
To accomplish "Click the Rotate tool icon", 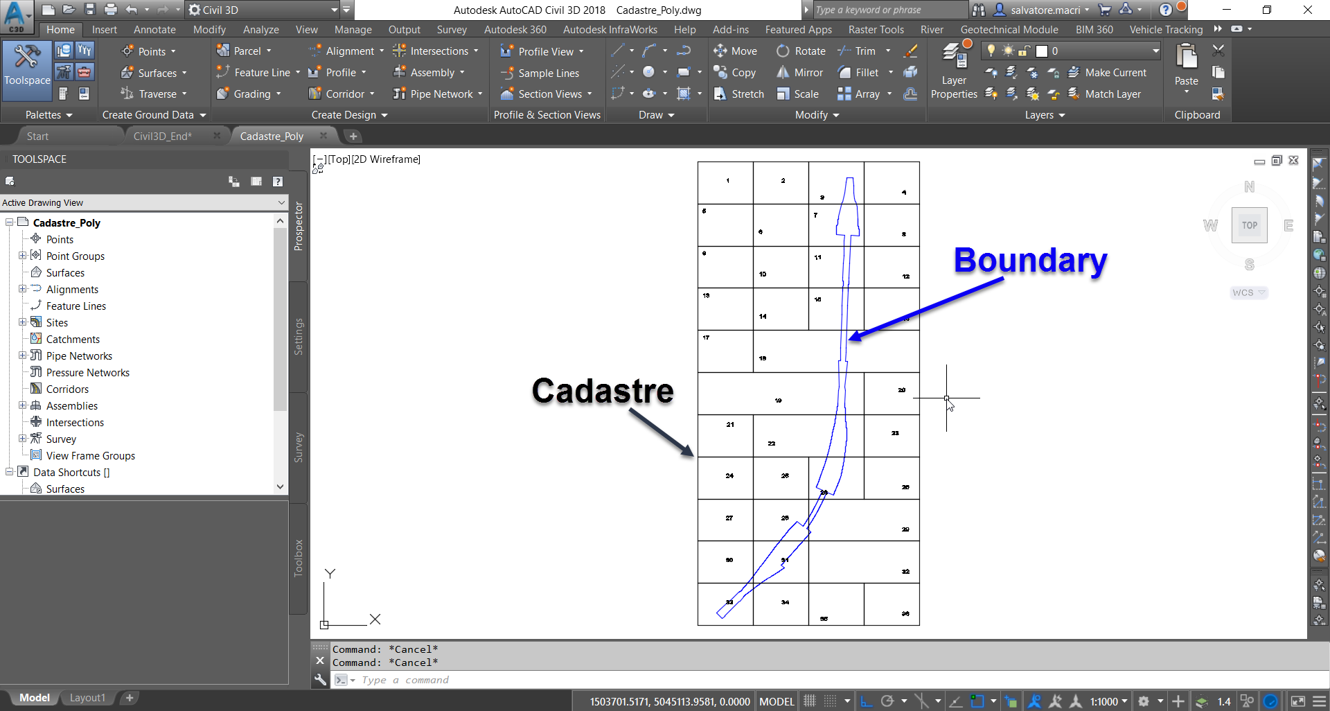I will (x=783, y=51).
